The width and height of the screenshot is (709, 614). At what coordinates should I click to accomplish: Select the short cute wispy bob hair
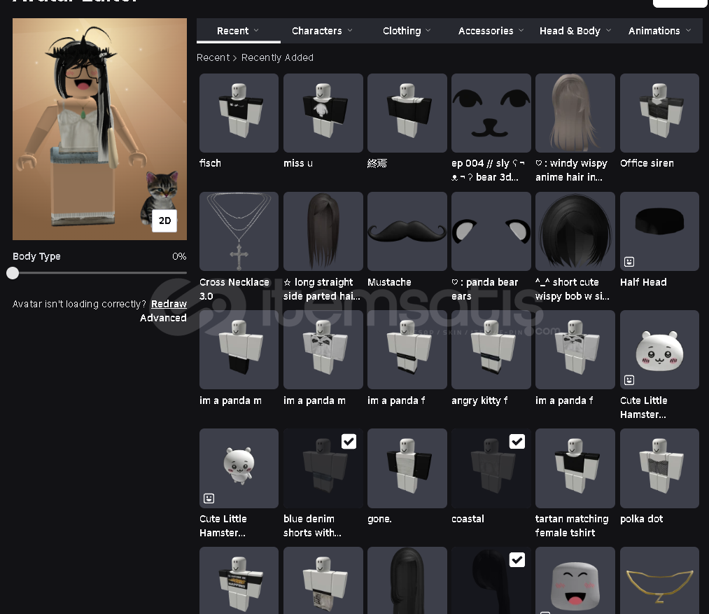click(x=575, y=232)
